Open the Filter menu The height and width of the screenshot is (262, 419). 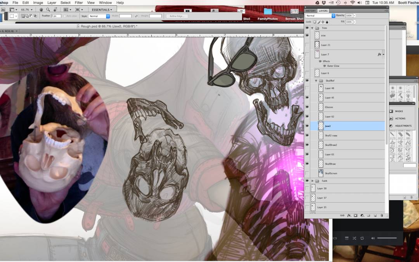tap(79, 3)
